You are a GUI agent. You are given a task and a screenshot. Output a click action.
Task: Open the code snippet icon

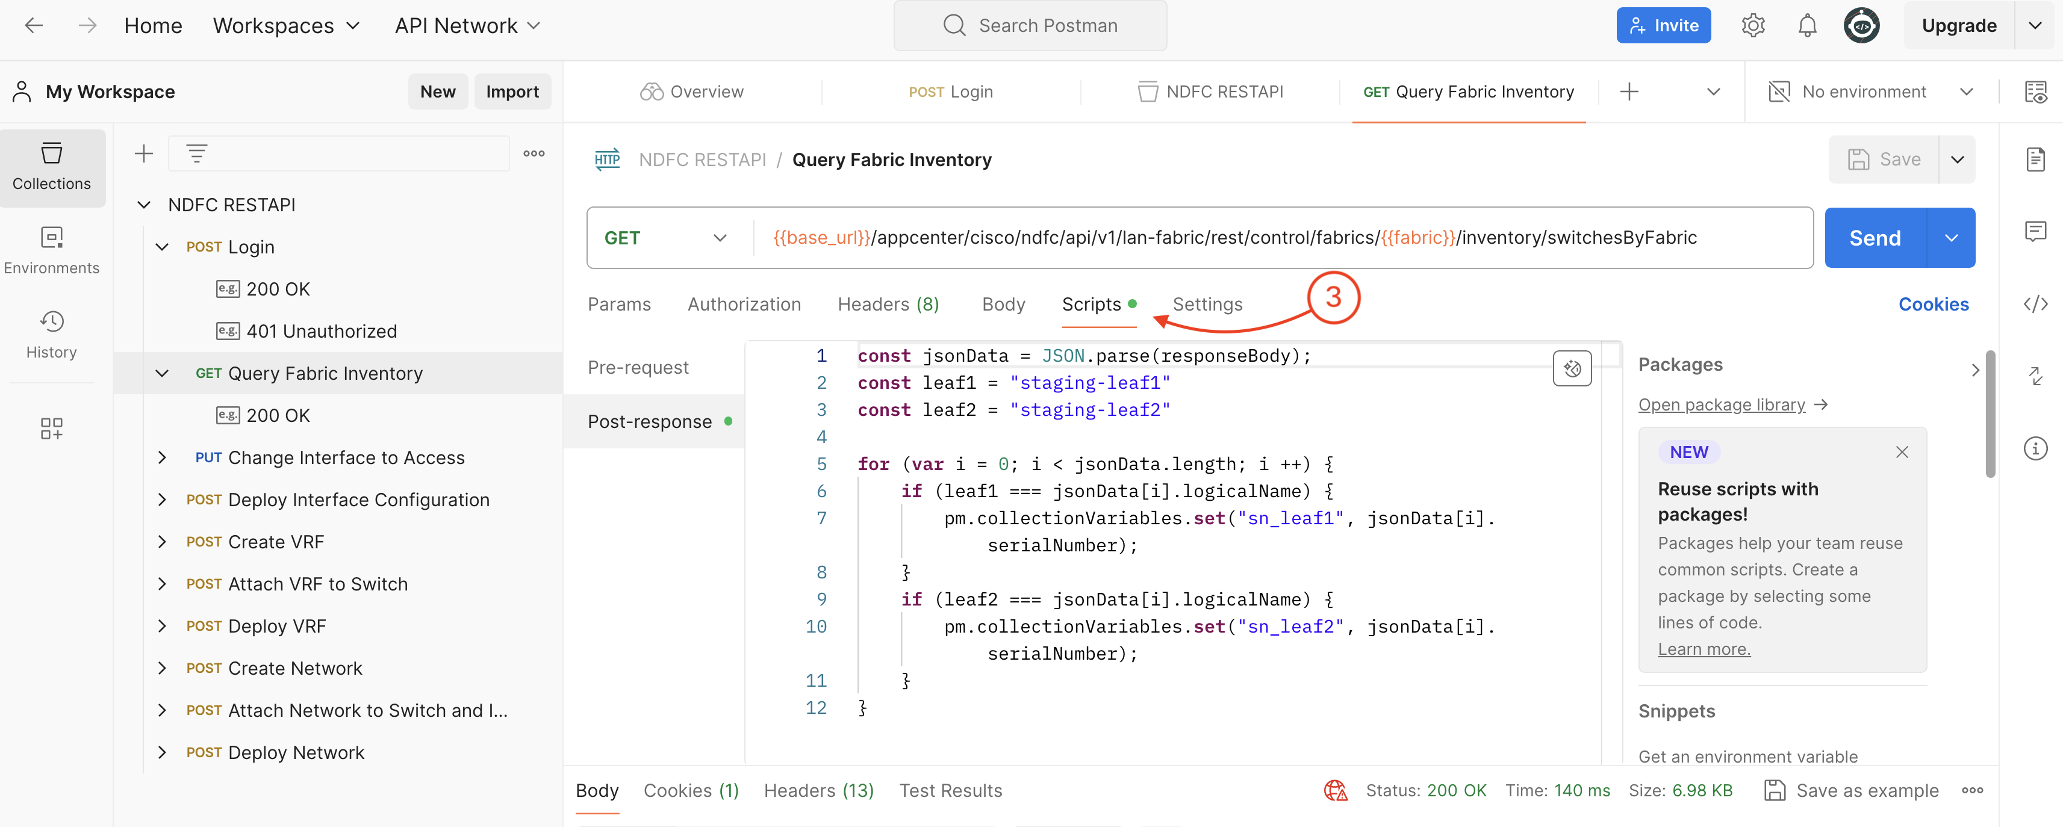(x=2035, y=304)
